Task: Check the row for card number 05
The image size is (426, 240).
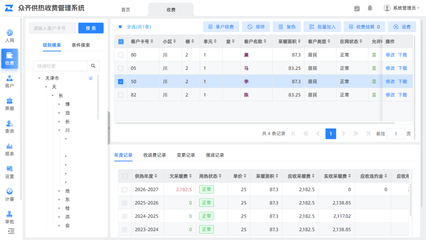Action: pos(121,68)
